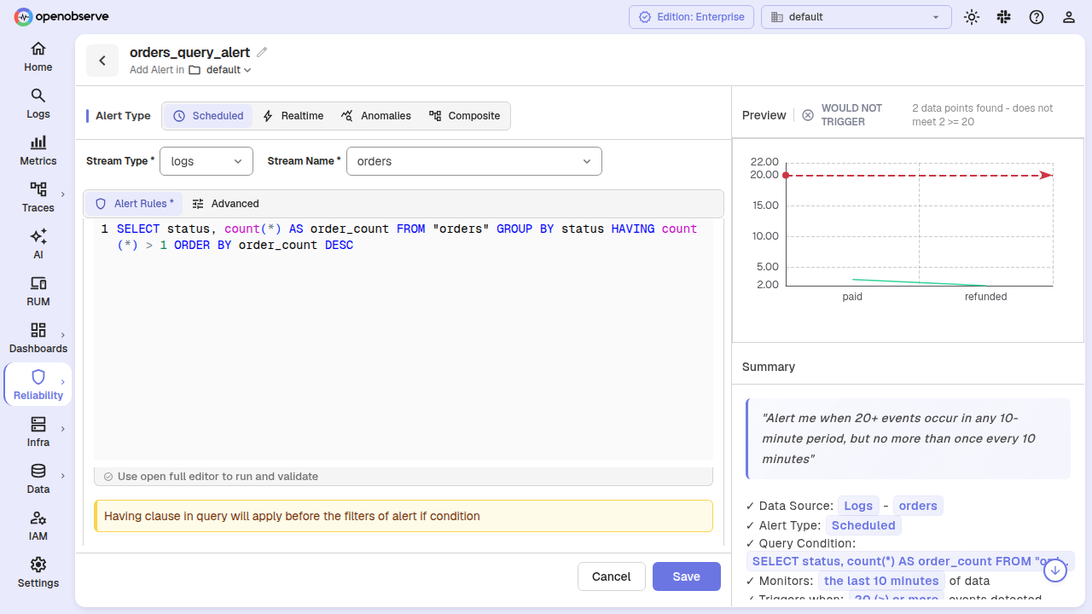Viewport: 1092px width, 614px height.
Task: Click the 'Scheduled' chip in Summary
Action: 863,525
